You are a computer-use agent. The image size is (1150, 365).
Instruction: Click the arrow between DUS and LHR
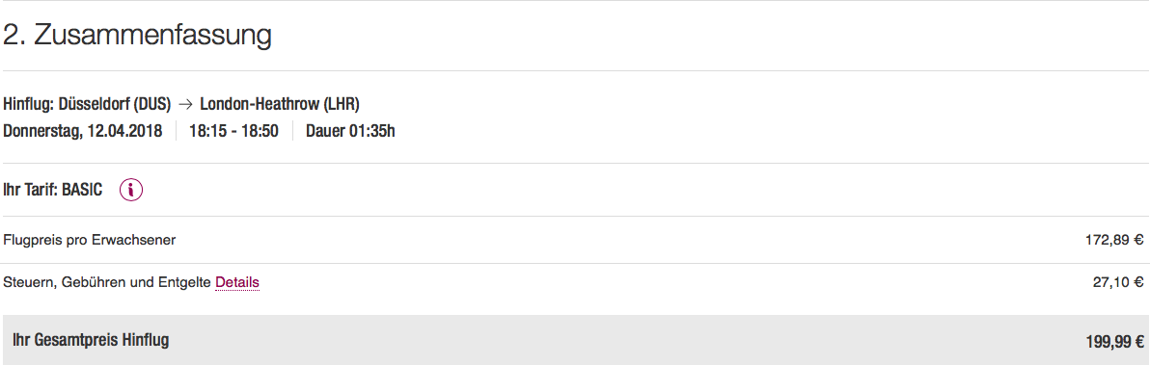pyautogui.click(x=185, y=105)
